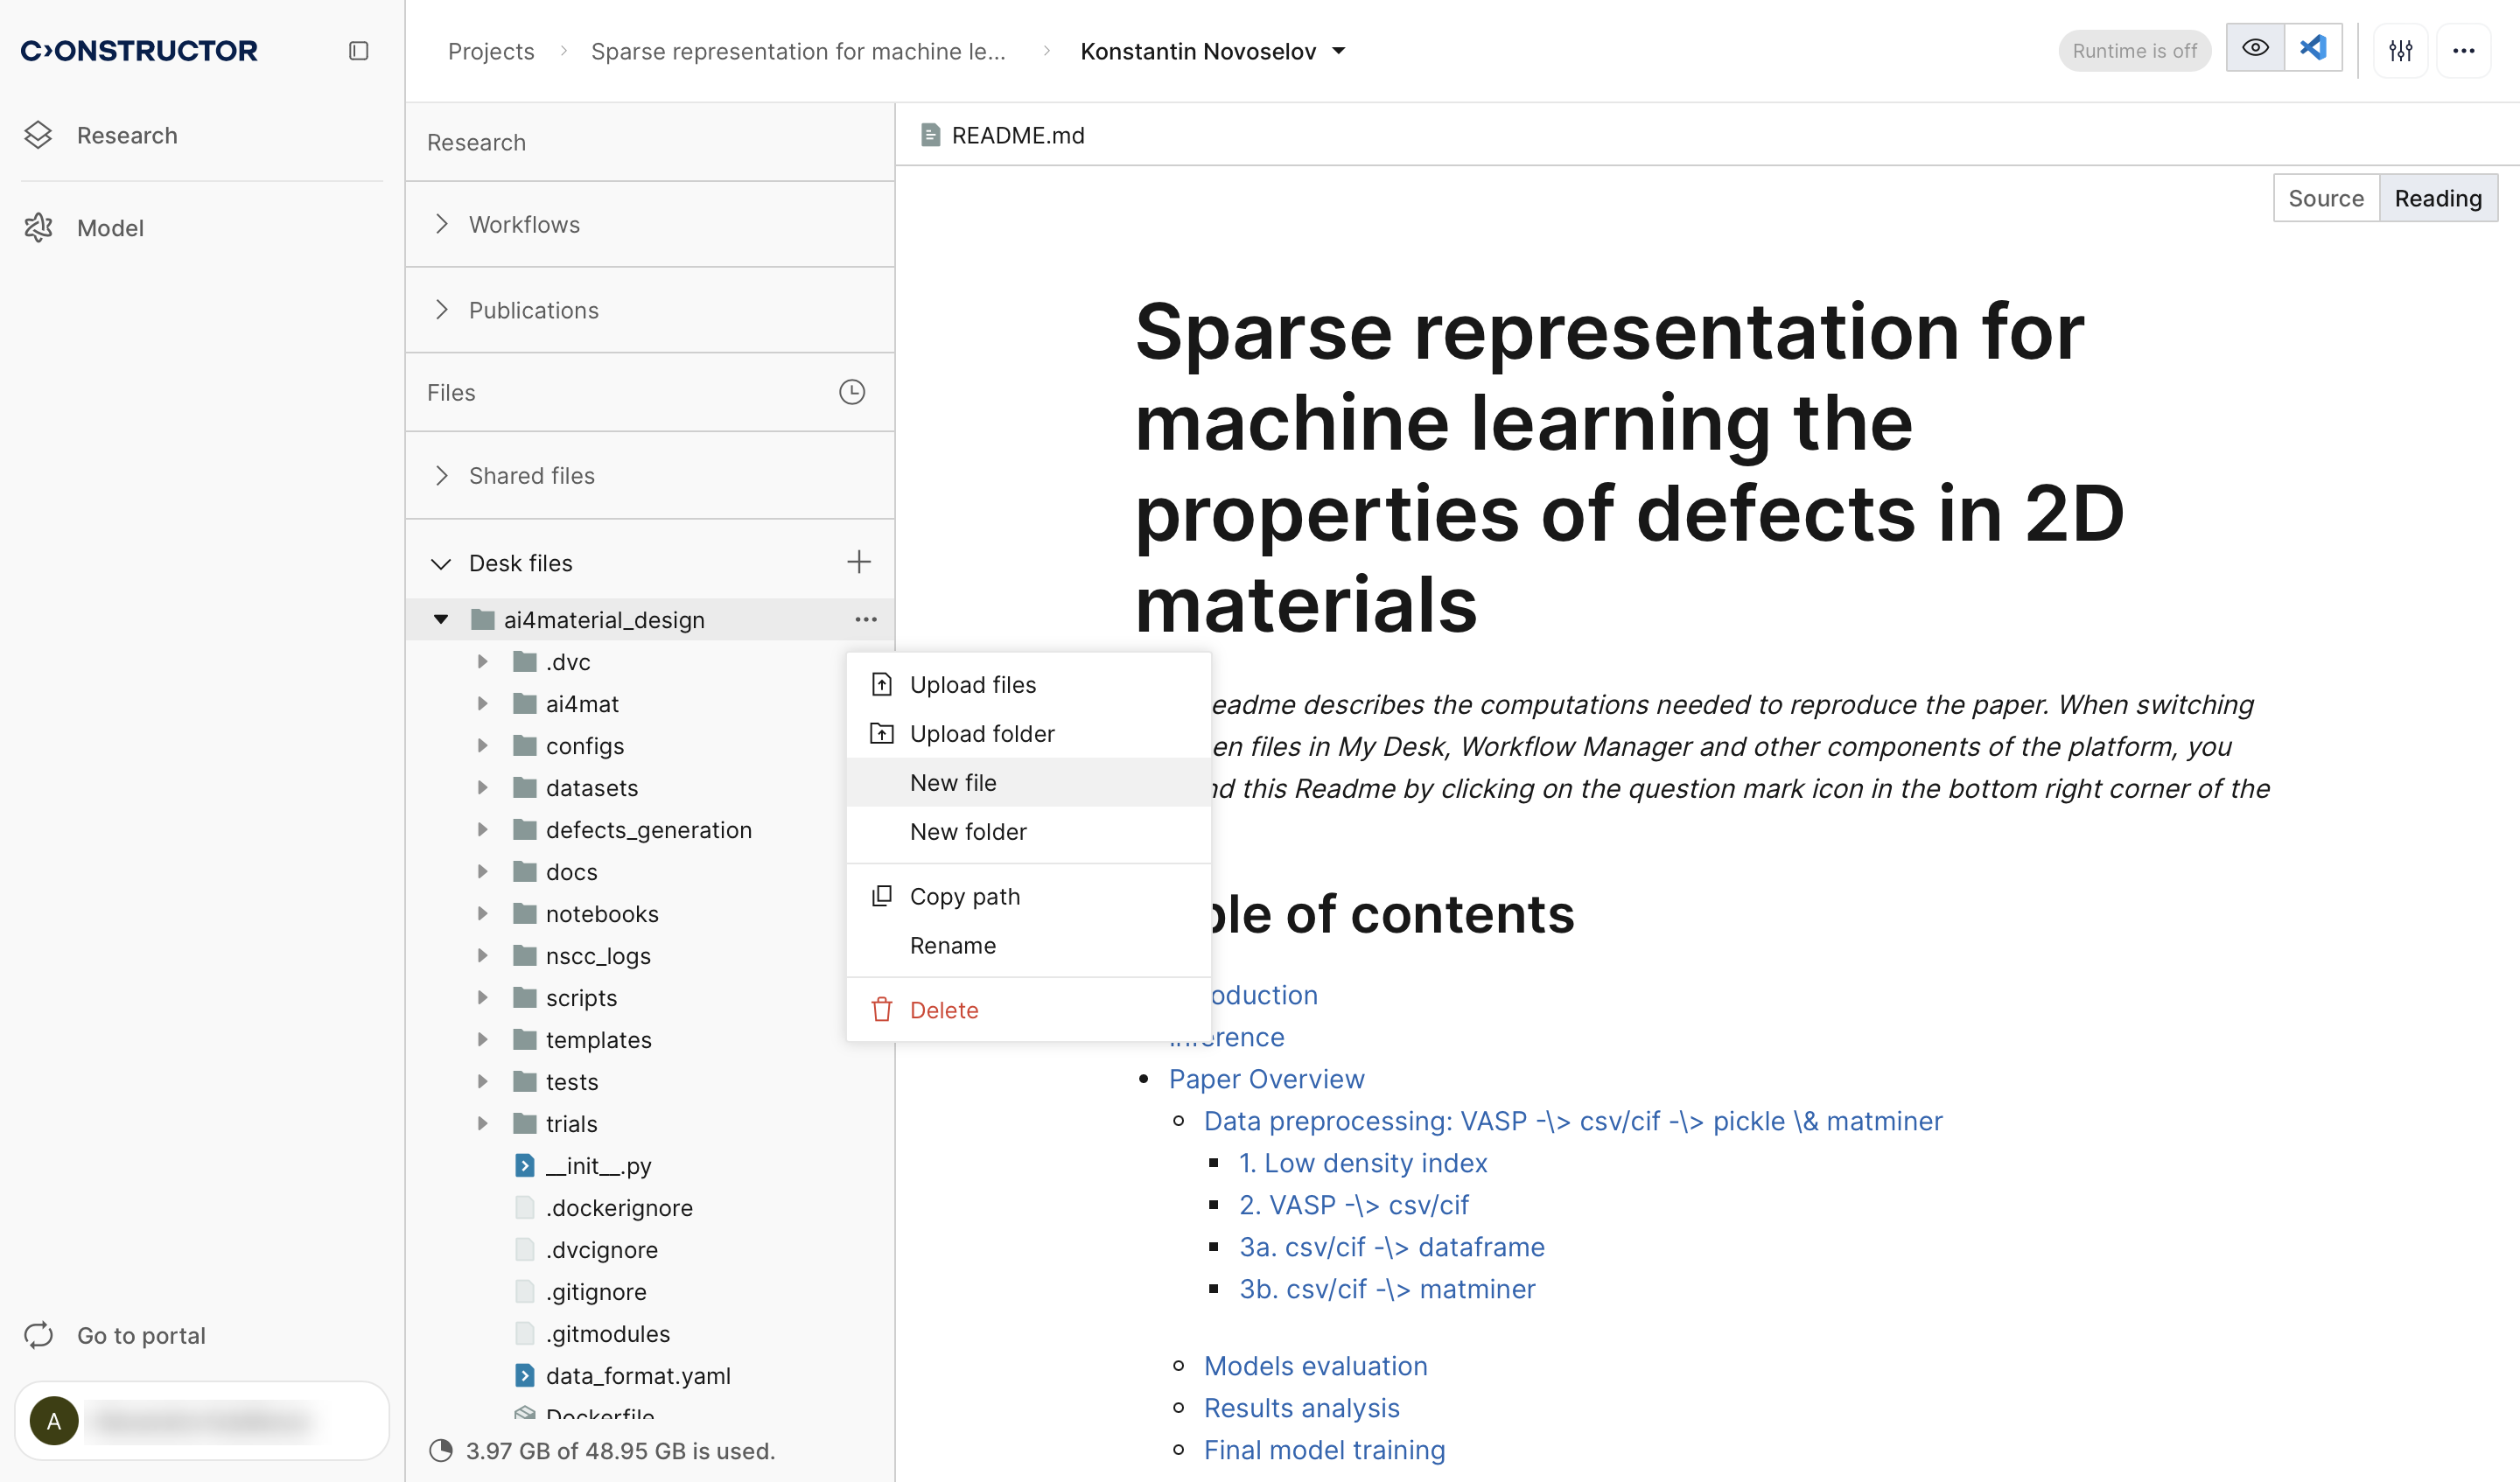The height and width of the screenshot is (1482, 2520).
Task: Collapse the left sidebar panel icon
Action: (x=358, y=51)
